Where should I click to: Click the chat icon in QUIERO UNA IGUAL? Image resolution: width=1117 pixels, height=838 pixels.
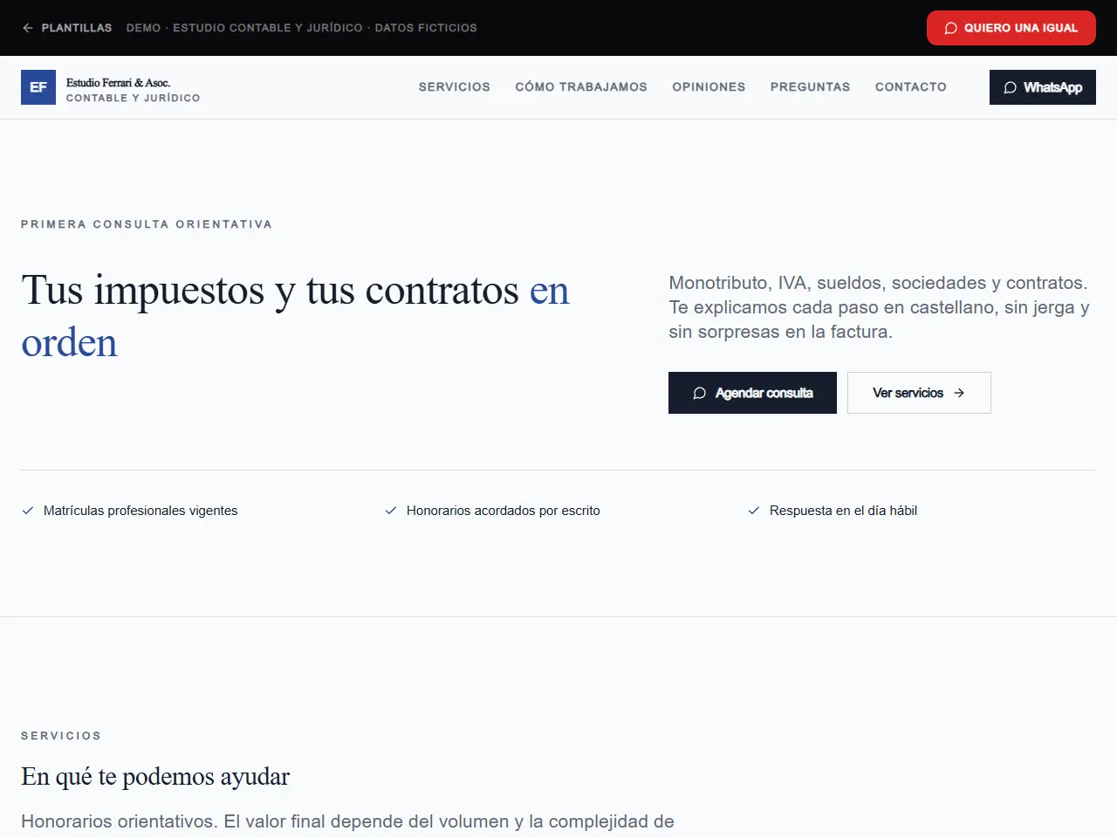point(950,28)
